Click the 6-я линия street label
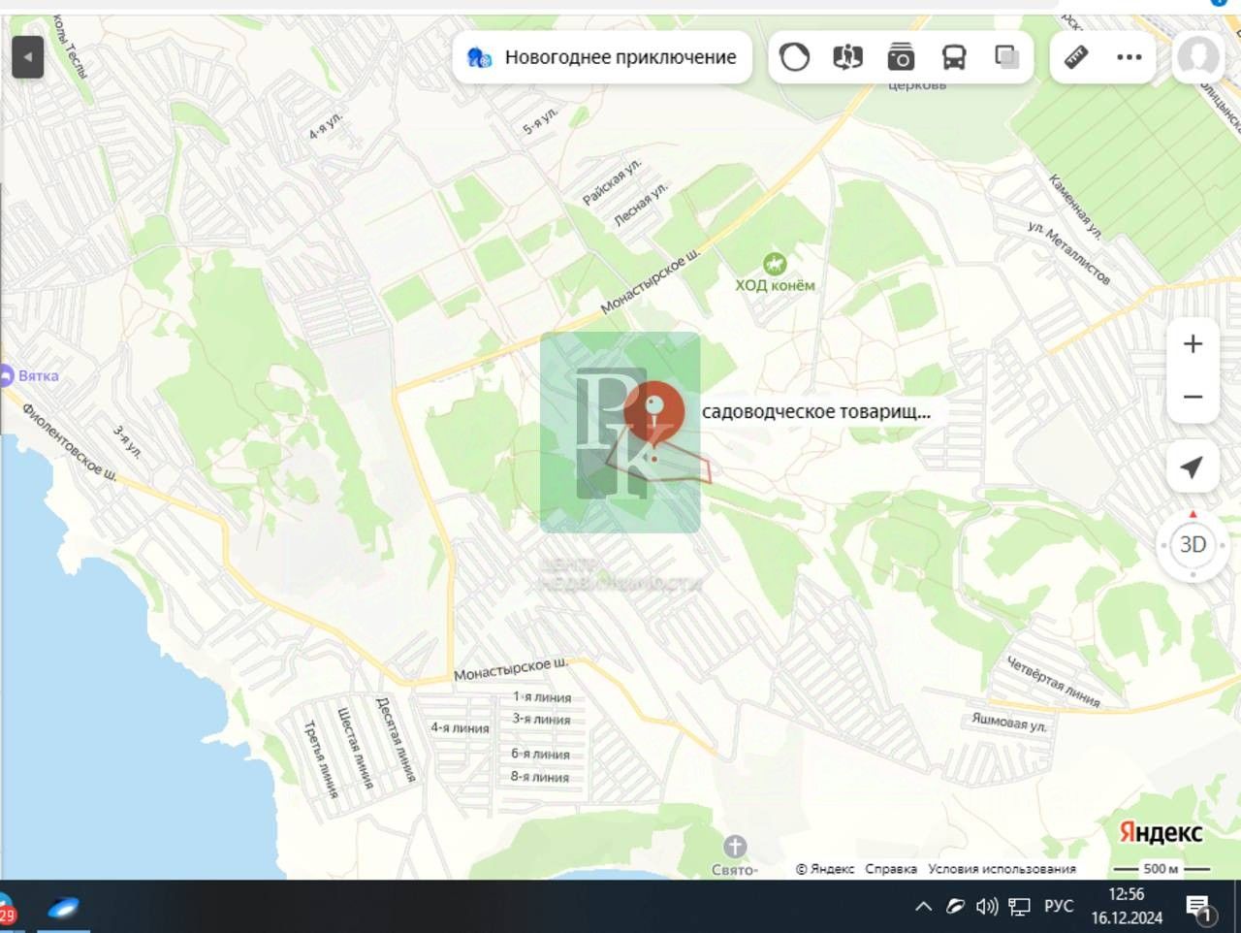1241x933 pixels. tap(540, 754)
